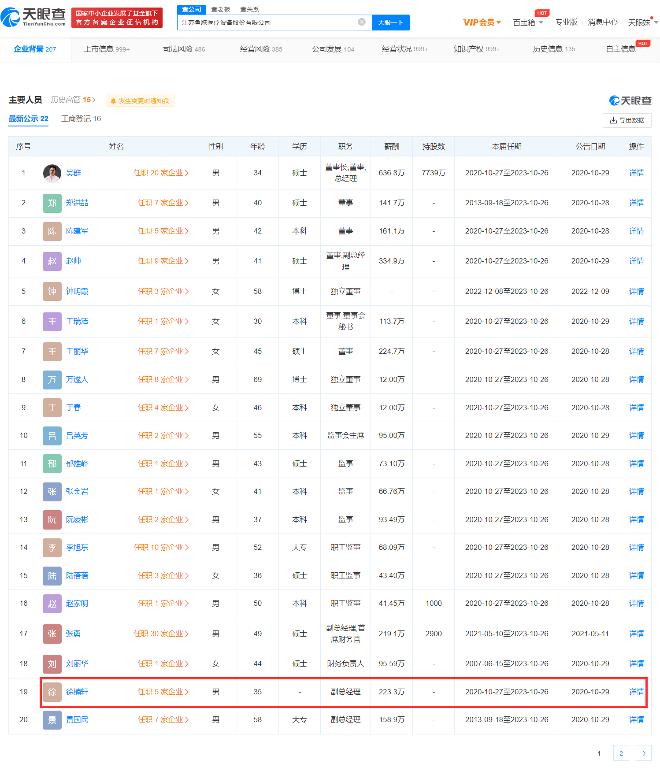Open the 陆 avatar for 陆蓓蓓
This screenshot has height=771, width=660.
point(52,576)
